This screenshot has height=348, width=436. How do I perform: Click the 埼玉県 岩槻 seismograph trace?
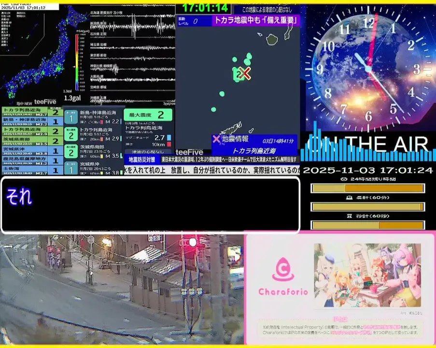point(133,47)
